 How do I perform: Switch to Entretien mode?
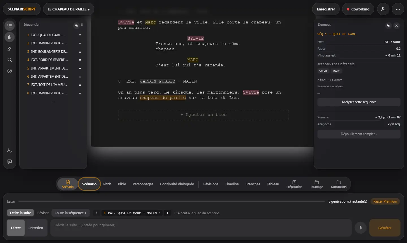coord(36,228)
